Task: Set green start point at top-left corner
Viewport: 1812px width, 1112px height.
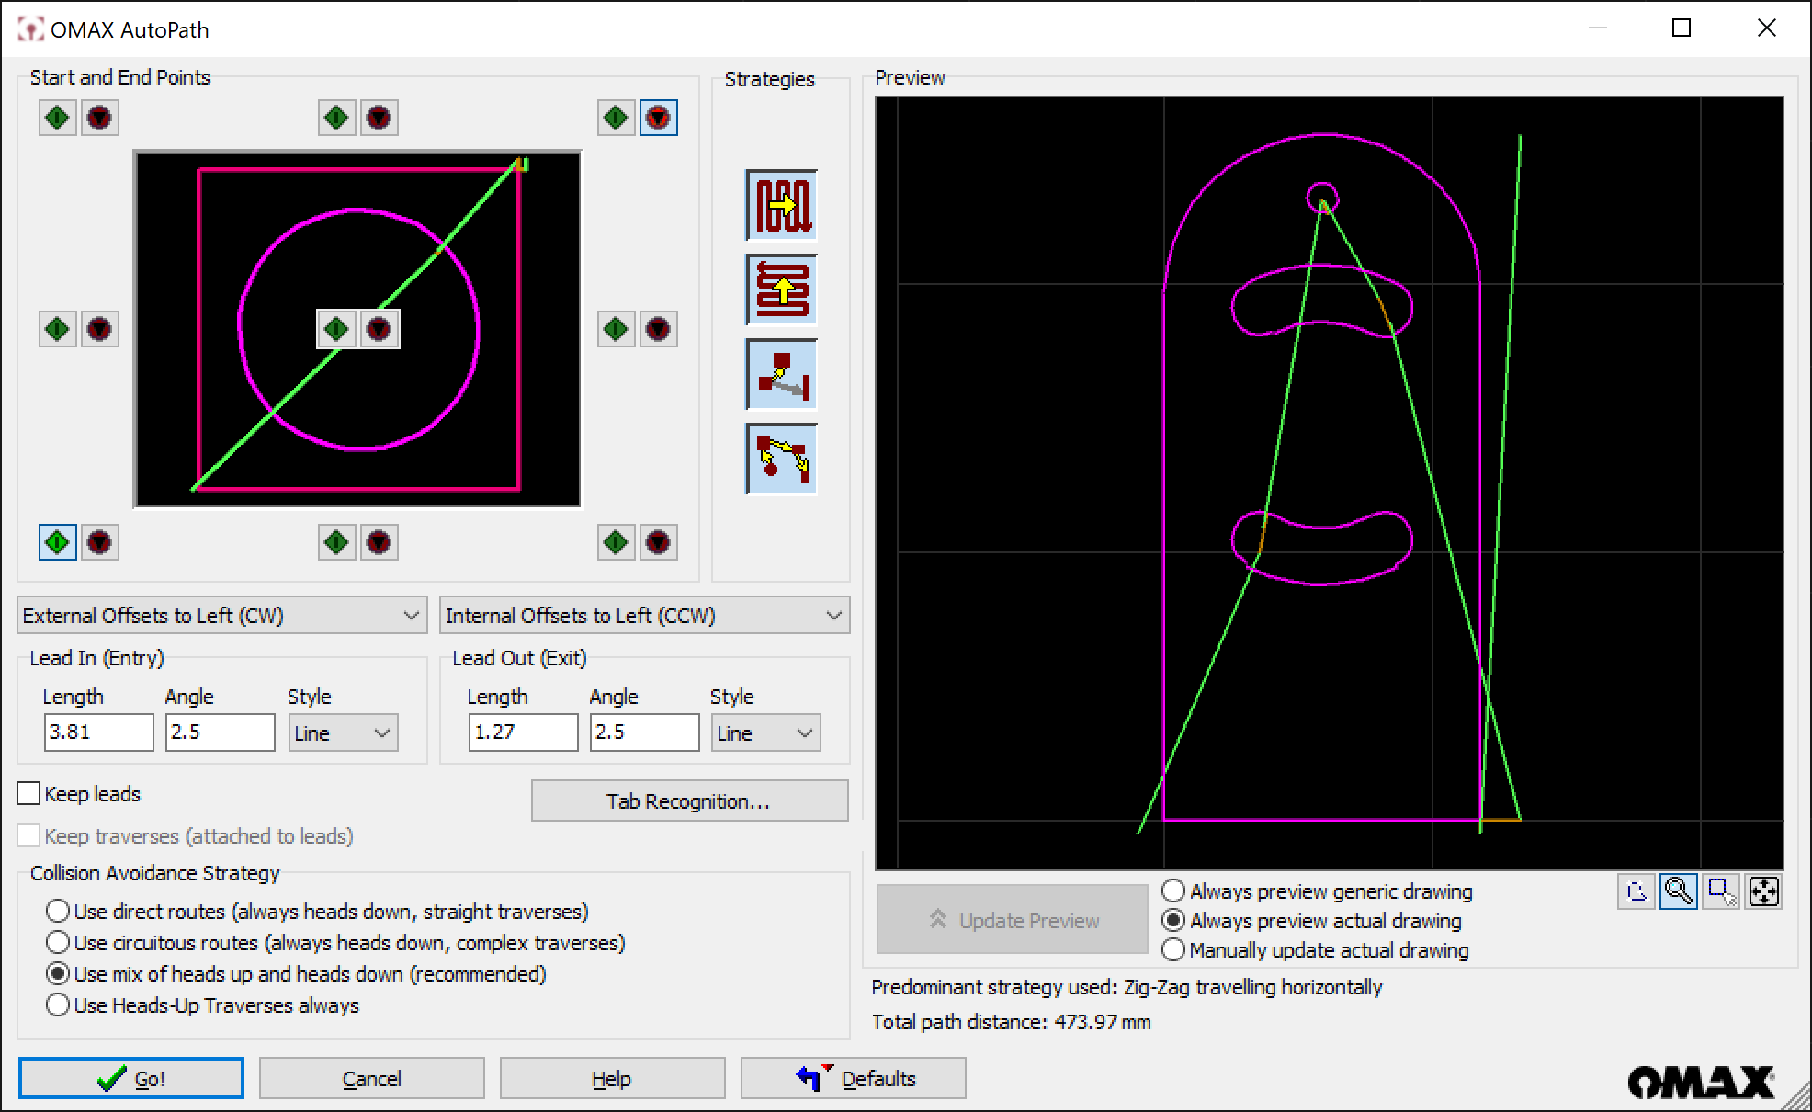Action: click(x=58, y=118)
